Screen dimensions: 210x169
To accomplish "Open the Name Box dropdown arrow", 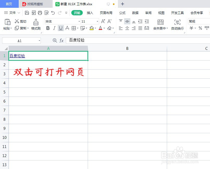I will click(39, 40).
